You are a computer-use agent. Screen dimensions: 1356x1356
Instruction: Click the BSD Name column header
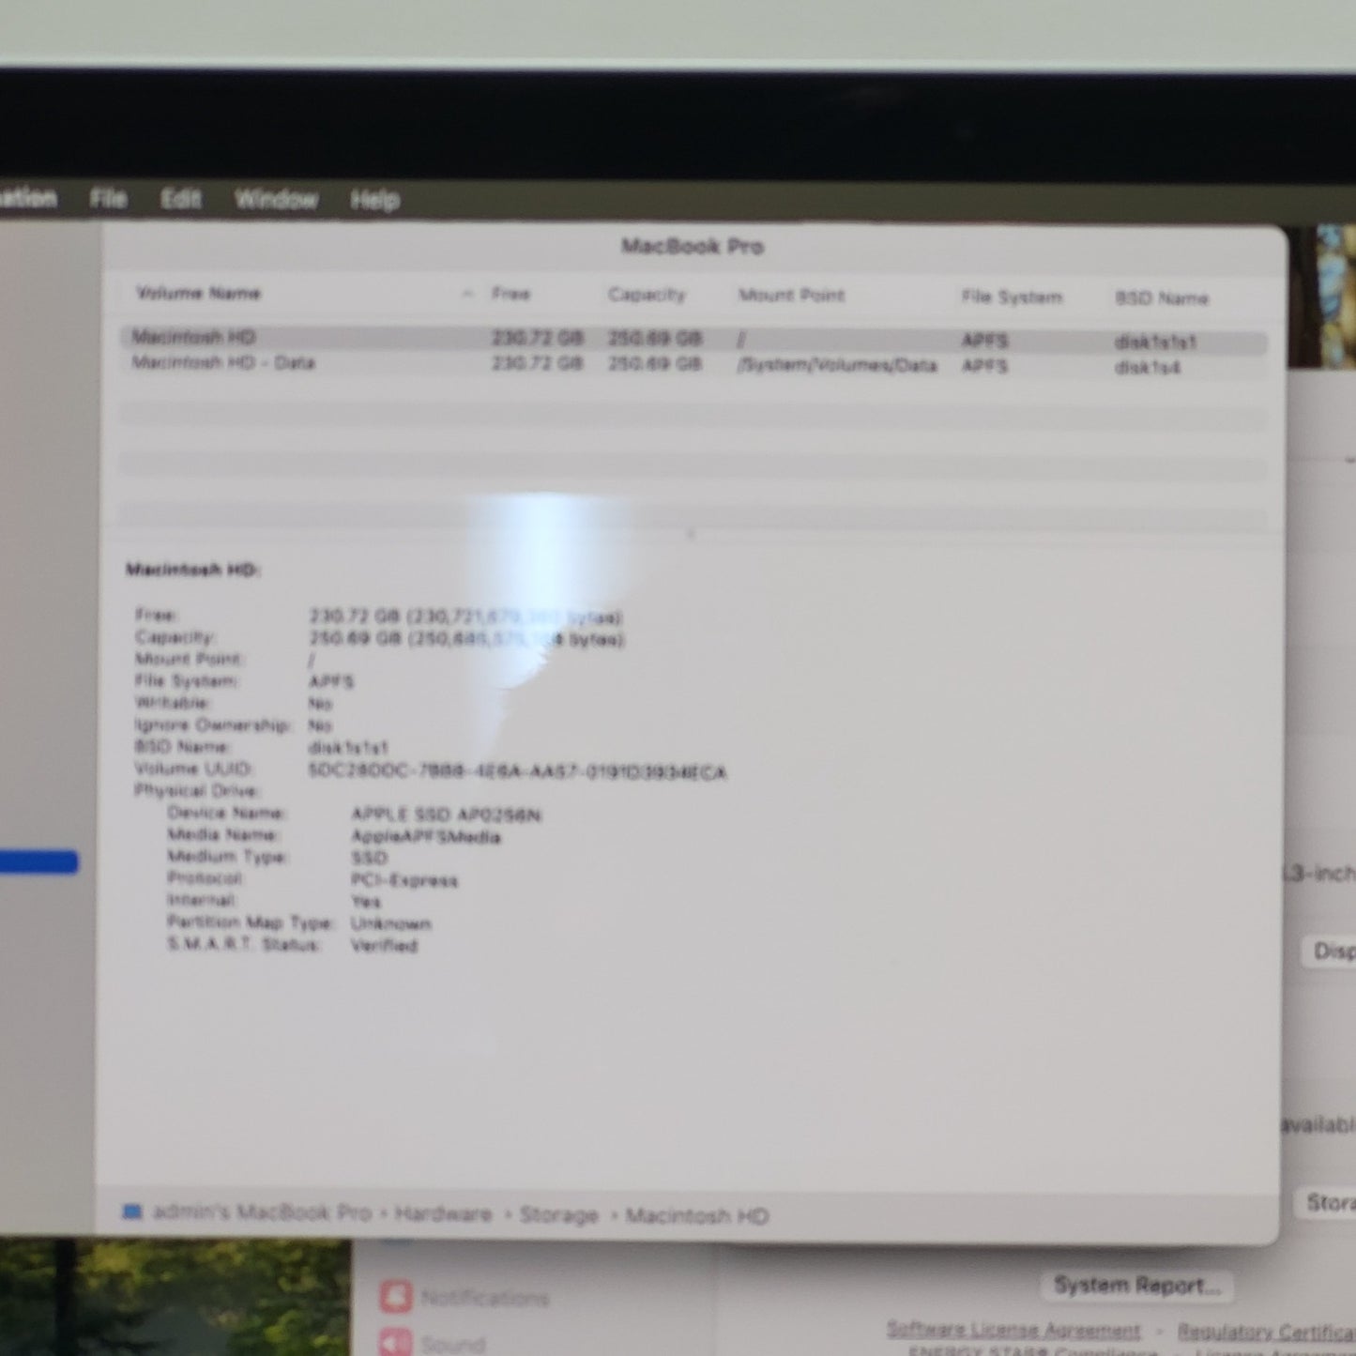pyautogui.click(x=1161, y=298)
